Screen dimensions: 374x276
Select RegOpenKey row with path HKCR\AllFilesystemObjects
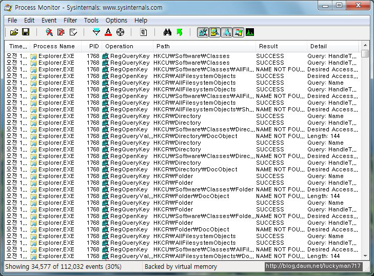pyautogui.click(x=182, y=76)
